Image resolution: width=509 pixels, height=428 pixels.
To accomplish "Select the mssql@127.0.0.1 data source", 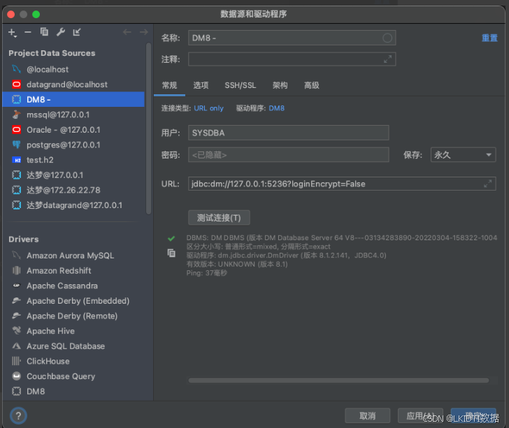I will coord(73,115).
